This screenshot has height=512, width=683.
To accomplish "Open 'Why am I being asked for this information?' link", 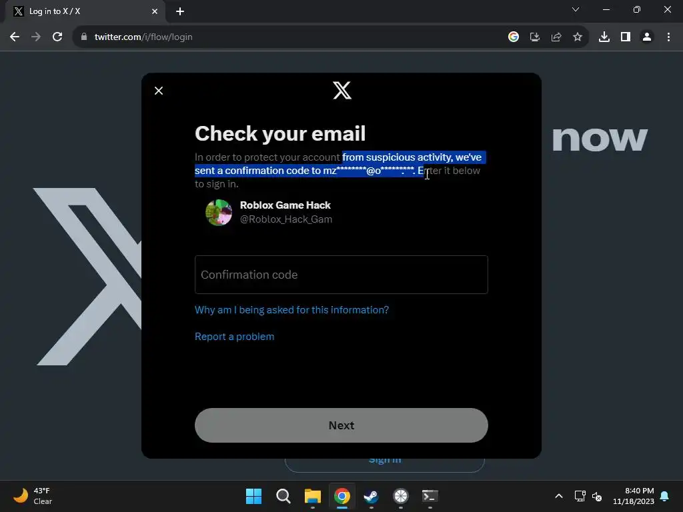I will (291, 310).
